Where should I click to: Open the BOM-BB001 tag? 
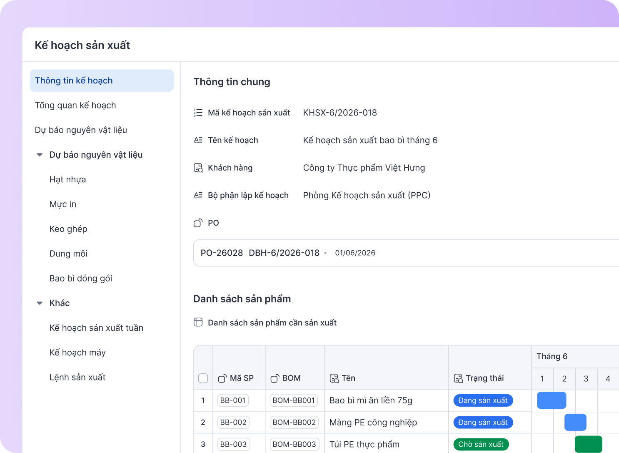(294, 400)
